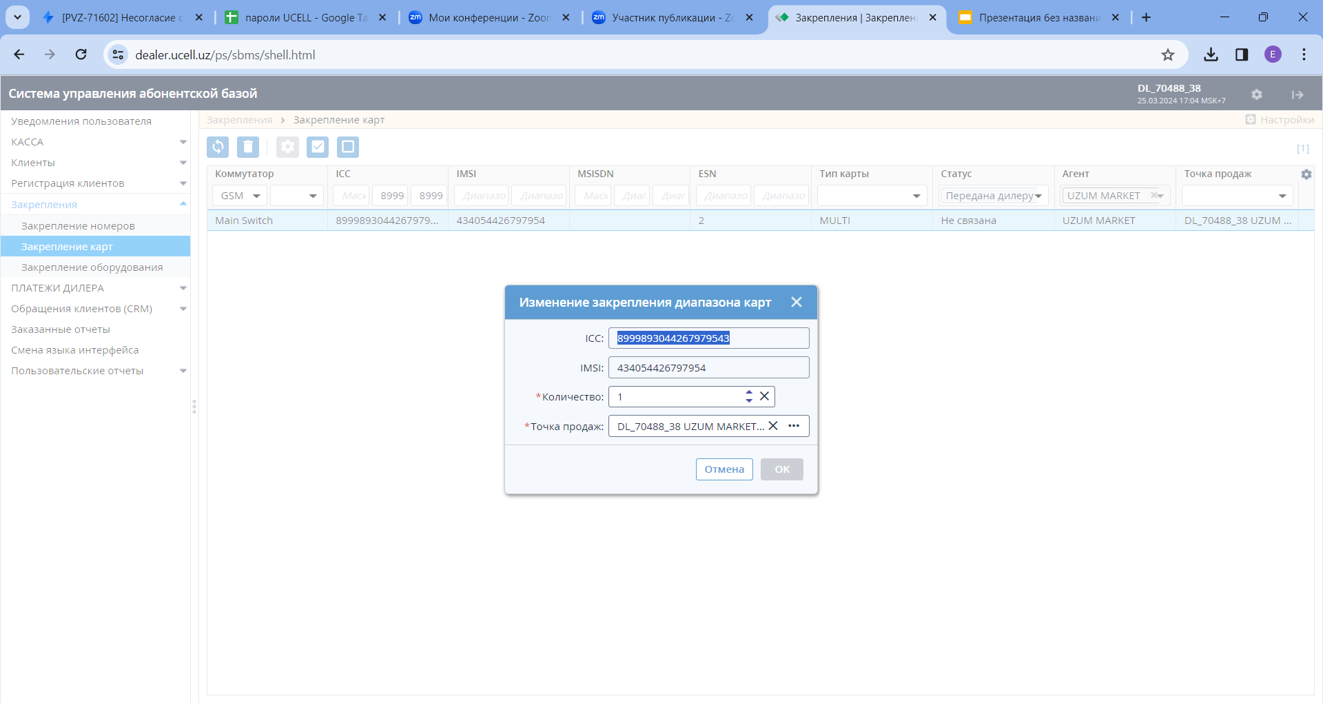Switch to Мои конференции Zoom tab
Viewport: 1323px width, 703px height.
(489, 17)
